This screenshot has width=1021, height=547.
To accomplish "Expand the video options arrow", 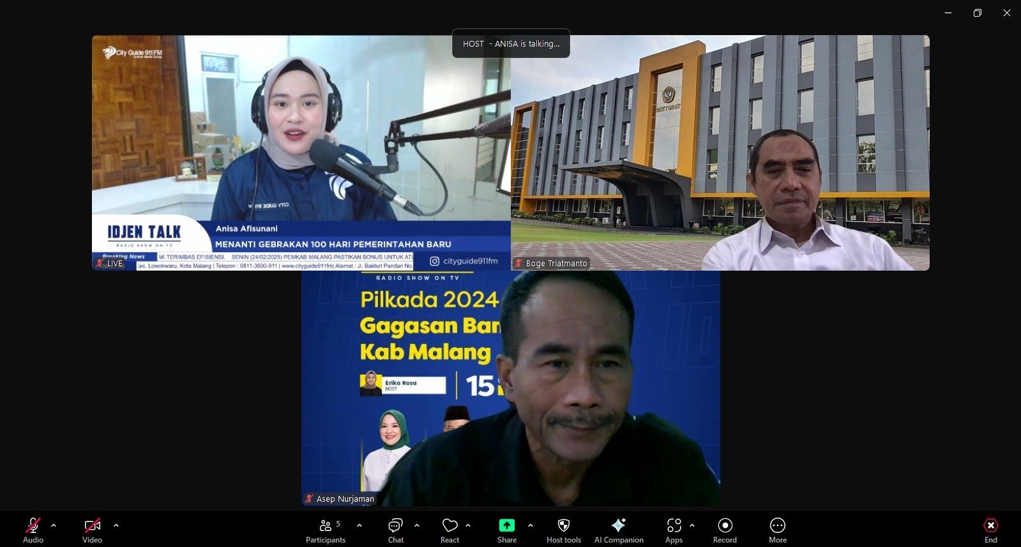I will point(116,525).
